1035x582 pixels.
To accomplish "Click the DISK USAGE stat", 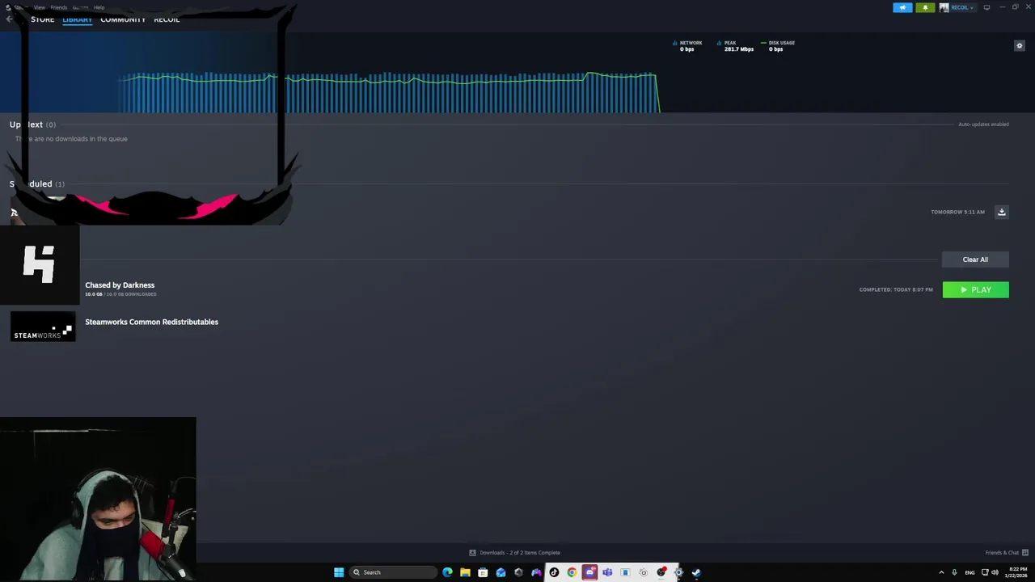I will click(778, 46).
